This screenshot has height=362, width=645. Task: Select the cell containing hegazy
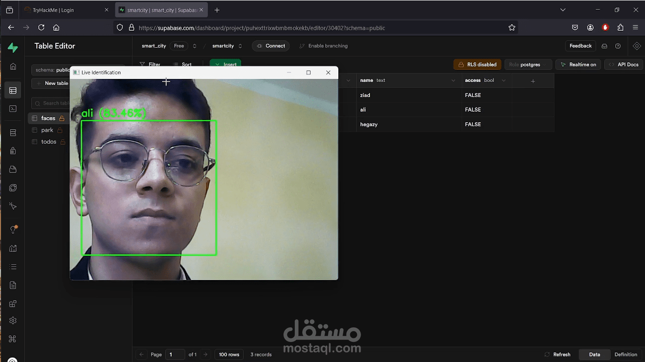(409, 124)
